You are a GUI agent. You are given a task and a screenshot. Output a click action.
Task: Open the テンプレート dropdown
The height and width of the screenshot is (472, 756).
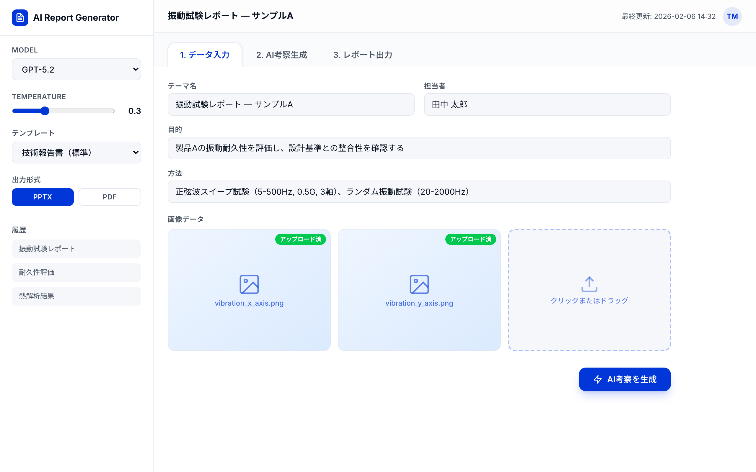coord(76,152)
